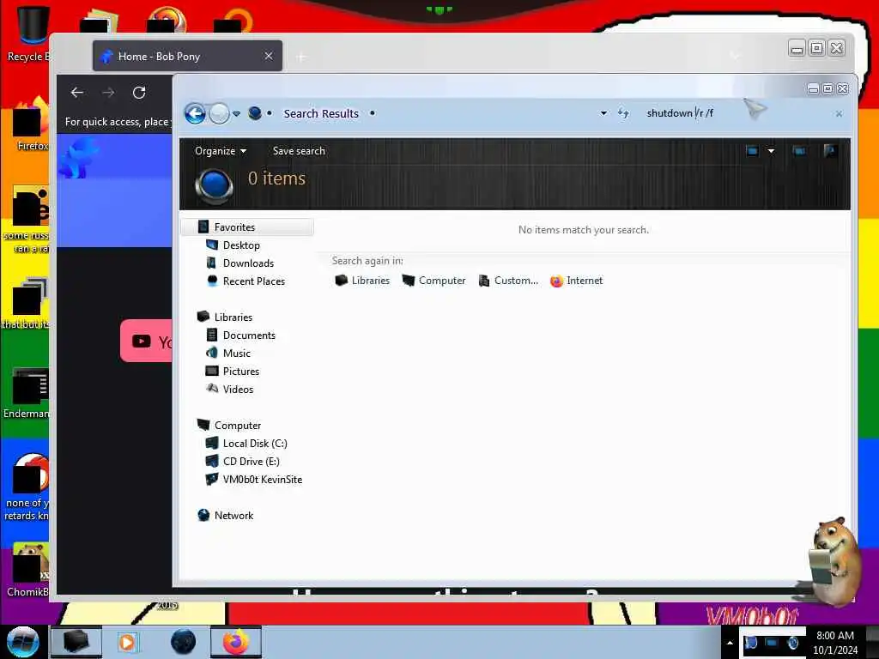Expand view options dropdown arrow

771,151
